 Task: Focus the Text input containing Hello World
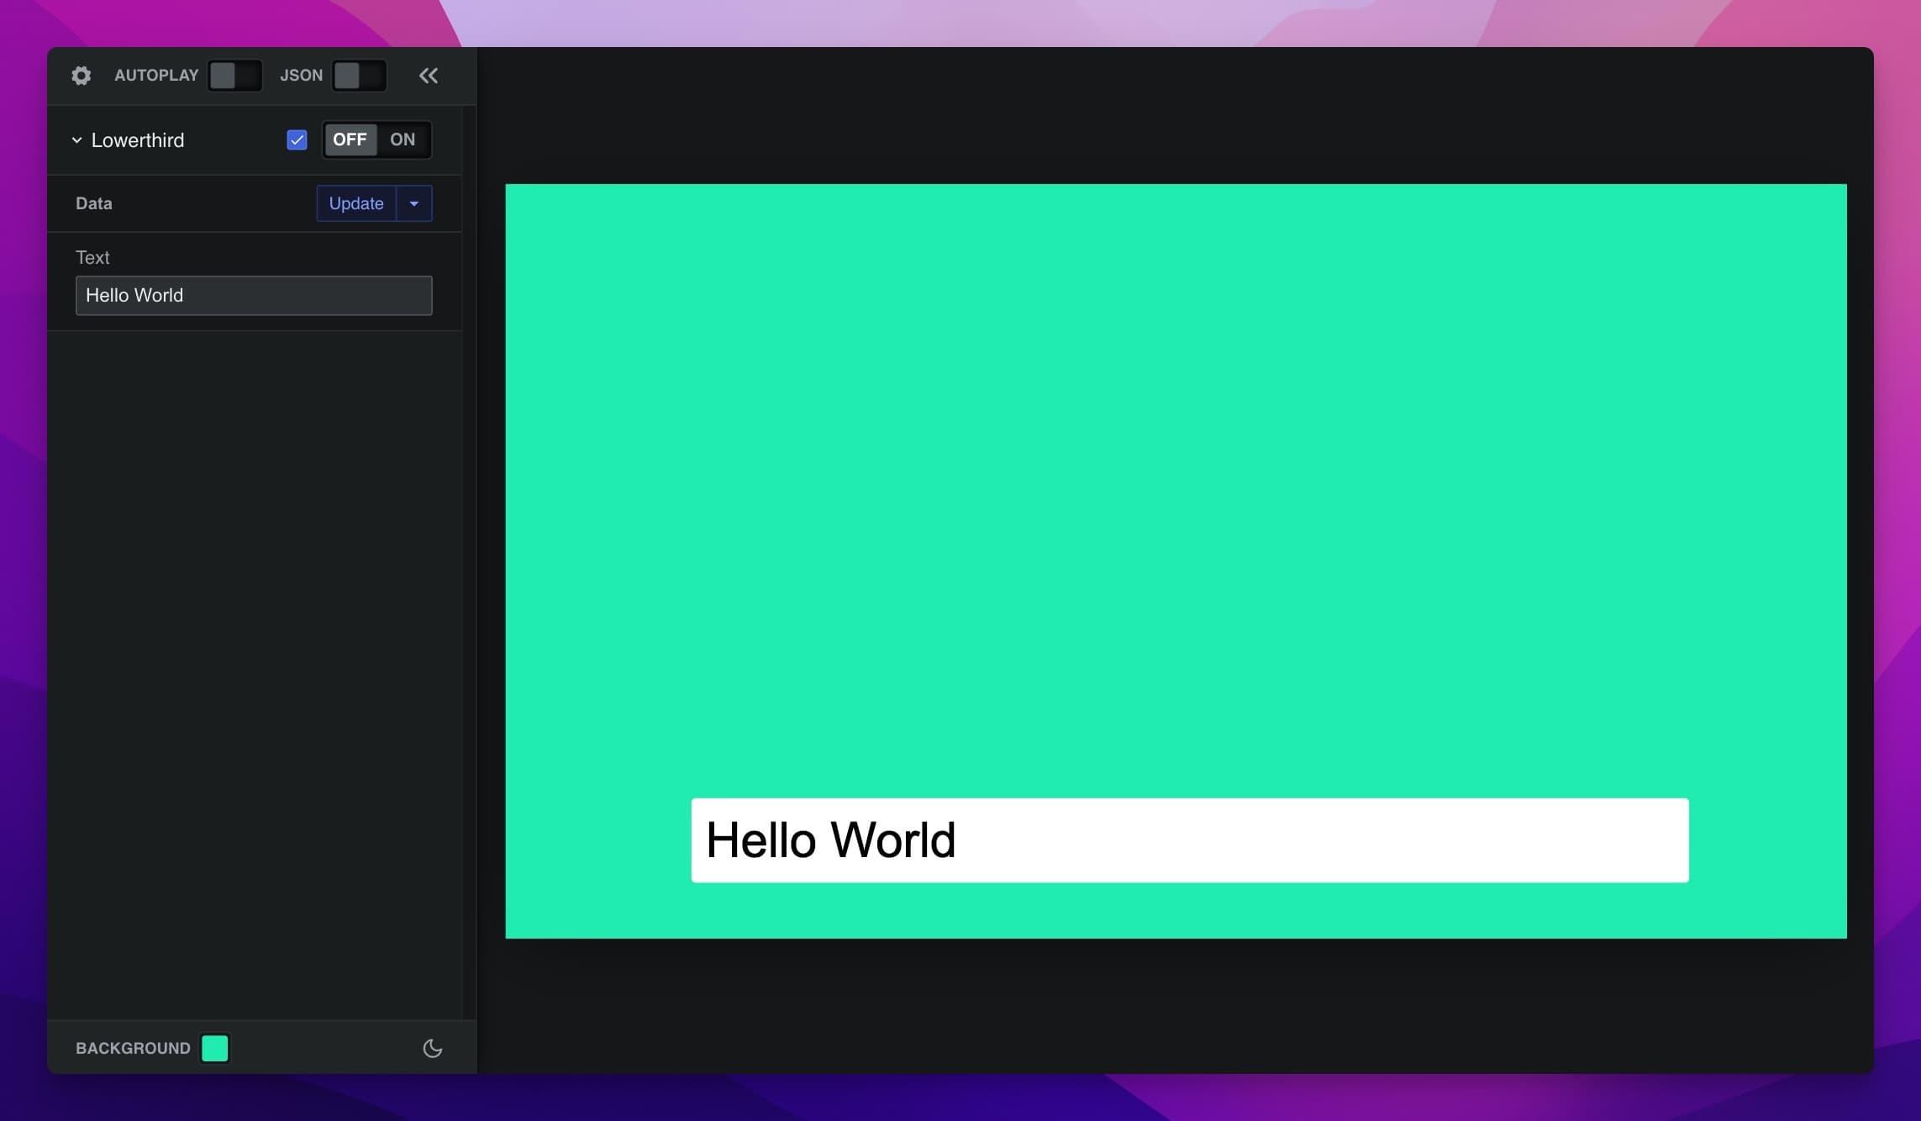point(254,296)
